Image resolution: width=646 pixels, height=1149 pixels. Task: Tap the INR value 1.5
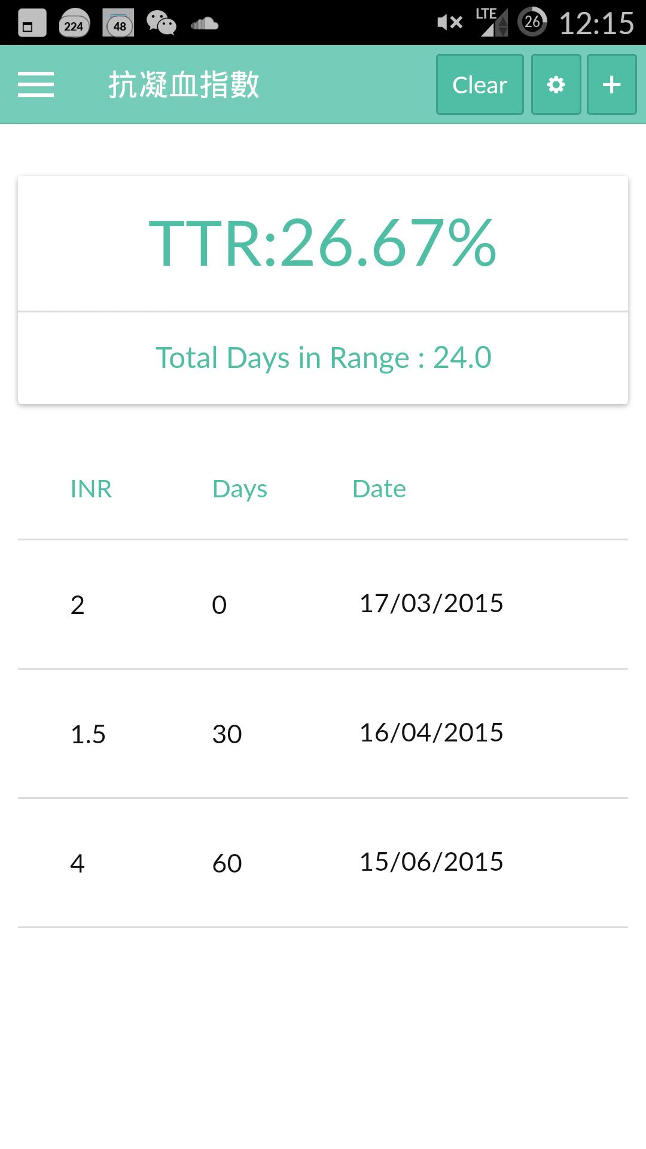click(88, 734)
